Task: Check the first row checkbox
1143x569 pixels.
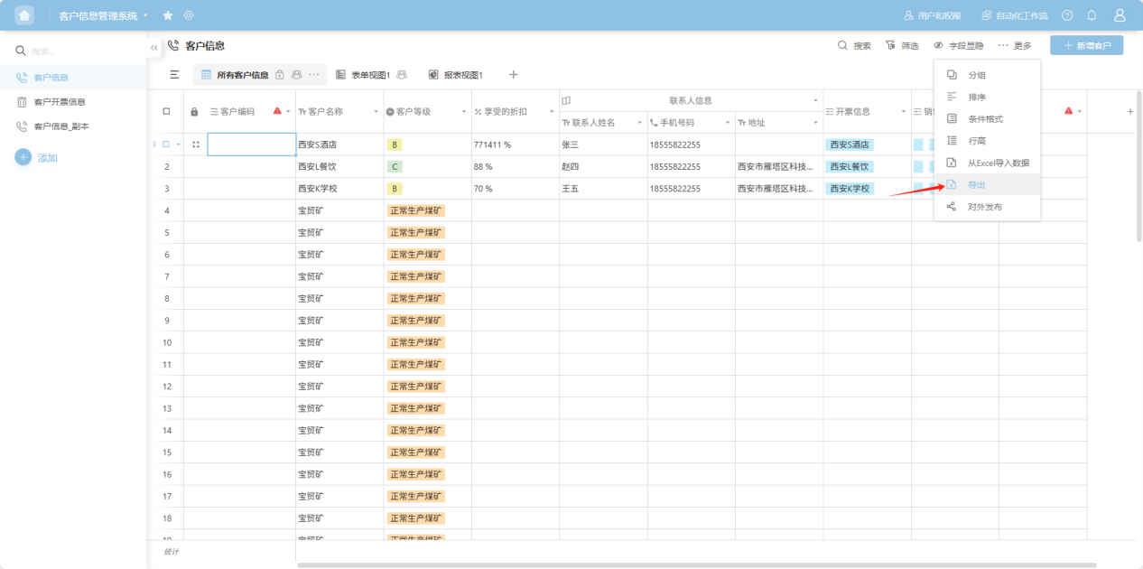Action: tap(166, 145)
